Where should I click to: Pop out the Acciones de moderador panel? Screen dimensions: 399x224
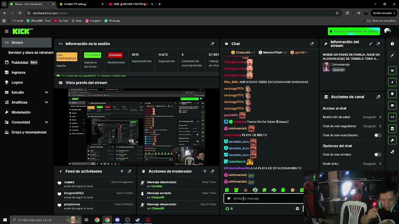pyautogui.click(x=212, y=171)
